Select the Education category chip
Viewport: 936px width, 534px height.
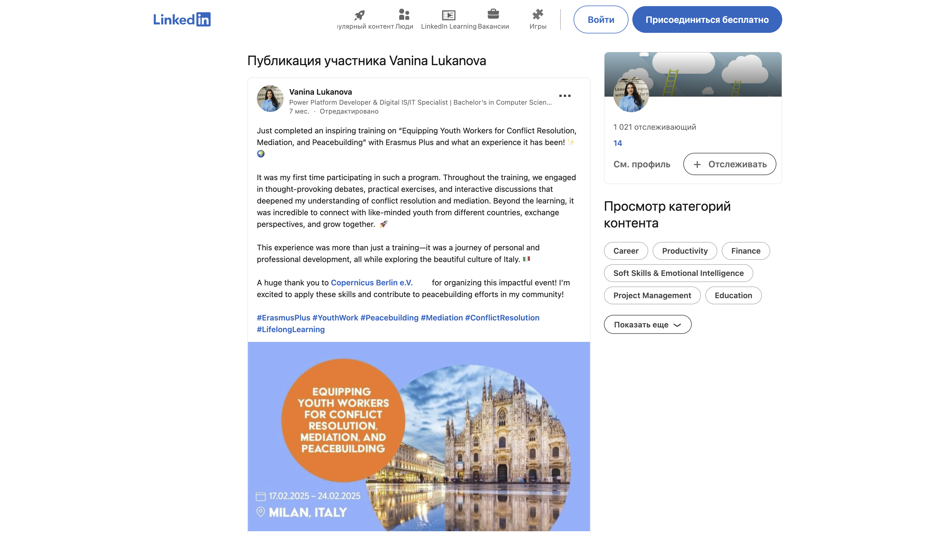(733, 295)
